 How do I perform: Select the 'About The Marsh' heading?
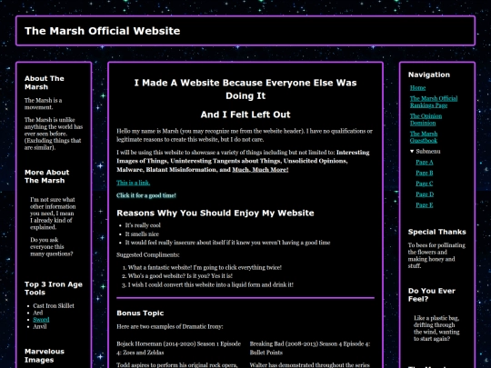click(45, 83)
